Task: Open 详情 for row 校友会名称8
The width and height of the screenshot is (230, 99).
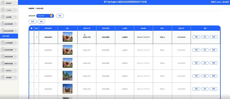Action: [x=196, y=37]
